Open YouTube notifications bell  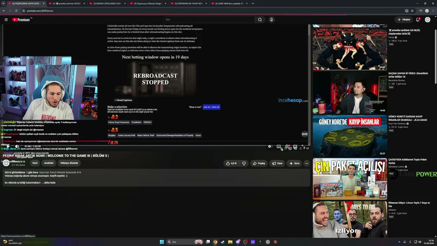point(418,20)
